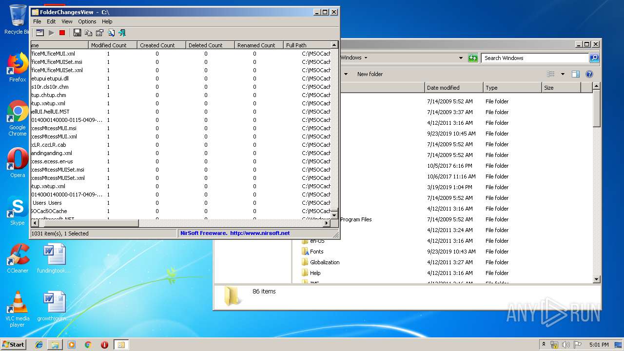Show hidden tray icons arrow
This screenshot has width=624, height=351.
[544, 344]
